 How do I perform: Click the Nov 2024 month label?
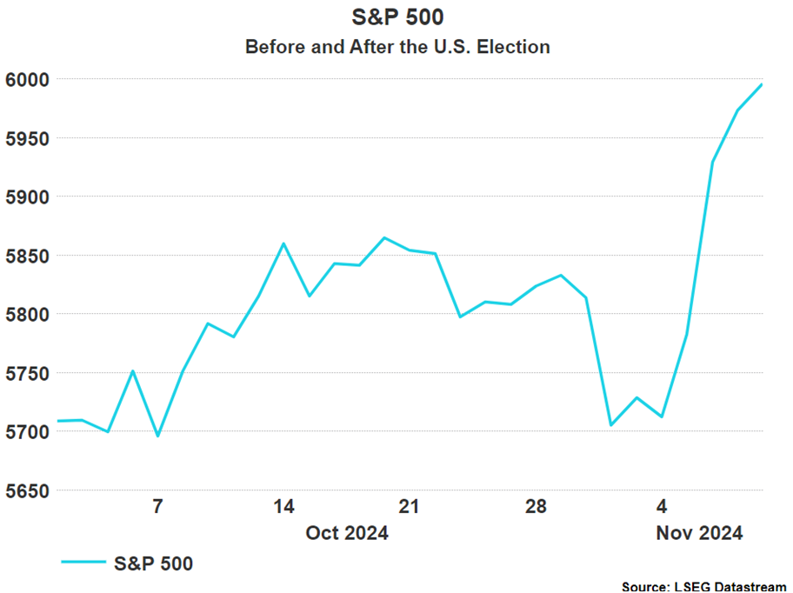(700, 533)
